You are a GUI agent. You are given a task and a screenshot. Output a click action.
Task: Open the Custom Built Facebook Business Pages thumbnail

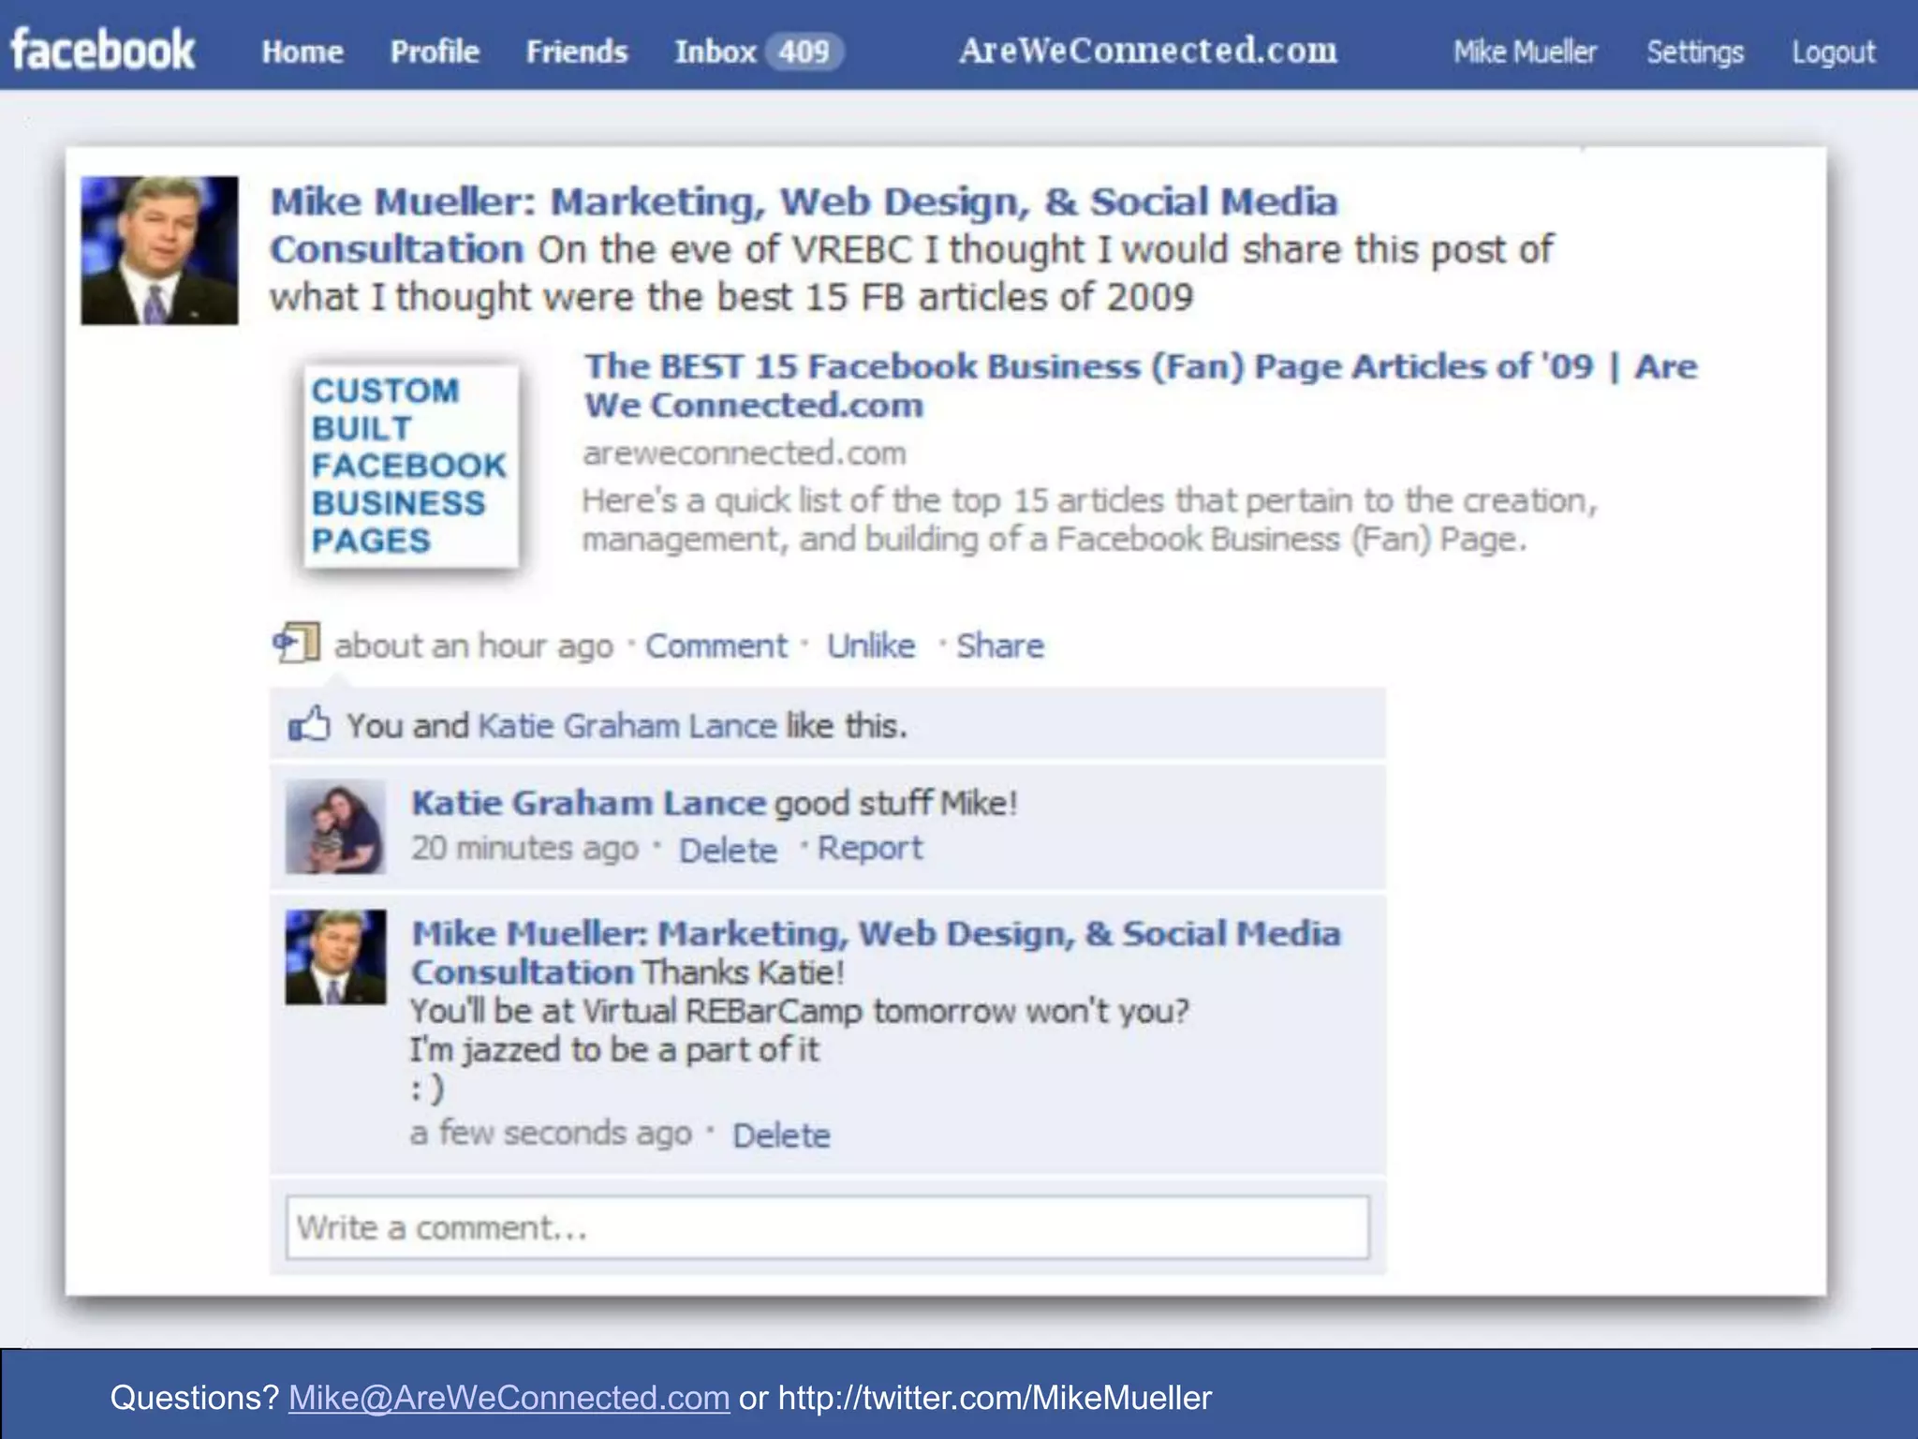pyautogui.click(x=410, y=466)
